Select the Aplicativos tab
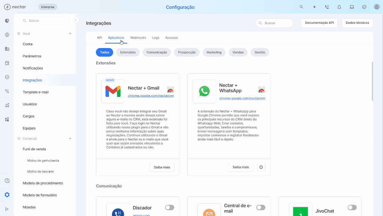 point(116,38)
